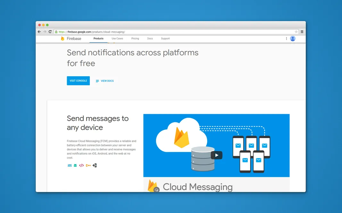
Task: Click the C++ platform icon
Action: (88, 166)
